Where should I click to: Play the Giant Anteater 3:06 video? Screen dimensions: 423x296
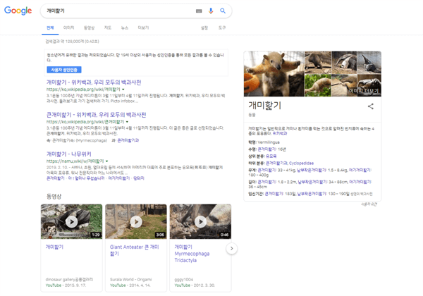[135, 221]
